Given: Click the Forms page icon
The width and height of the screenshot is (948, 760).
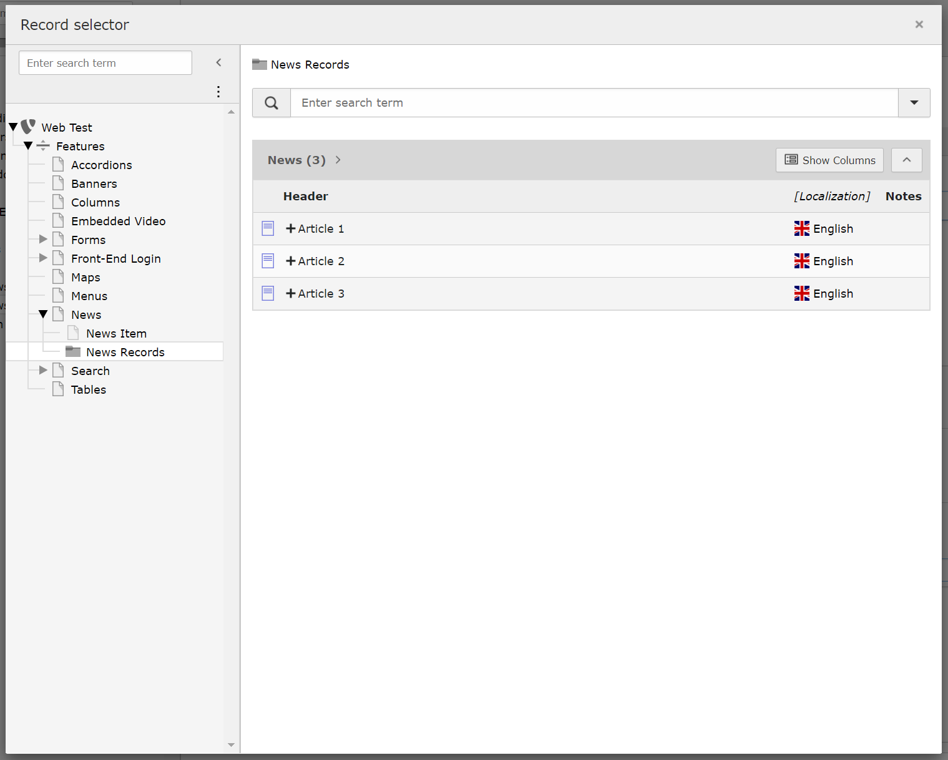Looking at the screenshot, I should 58,240.
